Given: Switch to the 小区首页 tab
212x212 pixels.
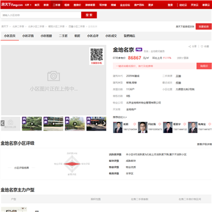Looking at the screenshot, I should (9, 36).
